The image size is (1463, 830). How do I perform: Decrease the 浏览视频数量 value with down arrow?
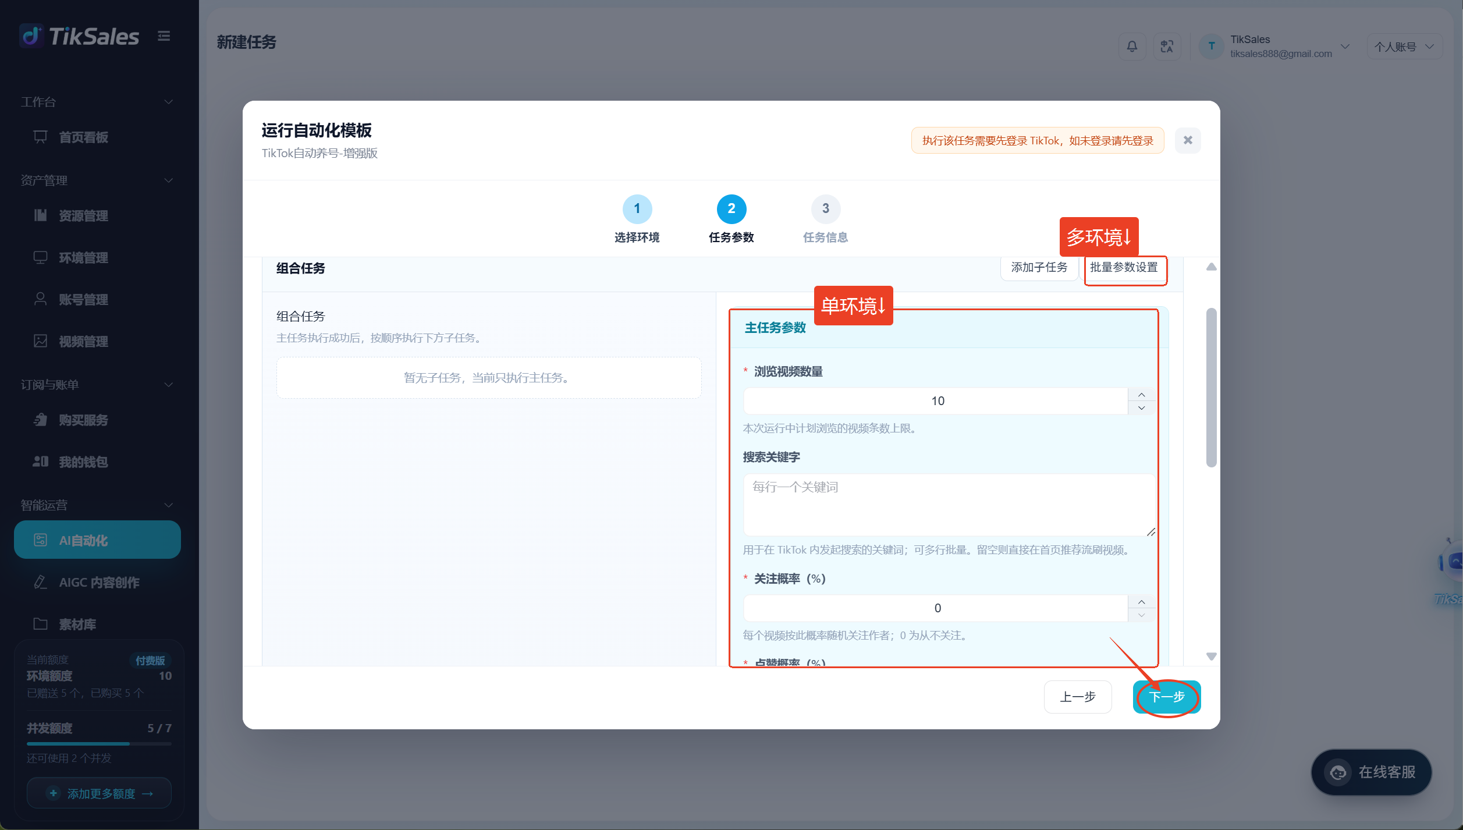pos(1142,408)
